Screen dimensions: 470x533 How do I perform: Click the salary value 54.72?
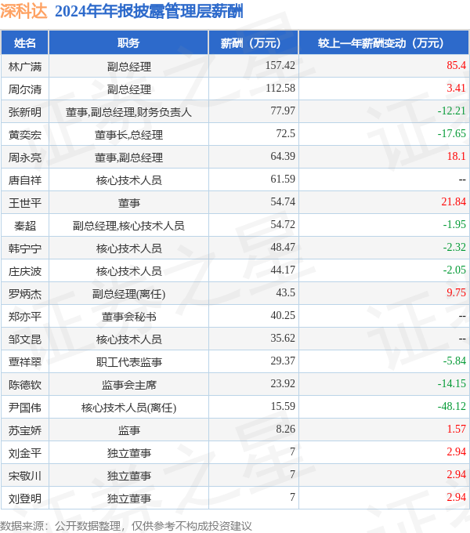point(283,224)
